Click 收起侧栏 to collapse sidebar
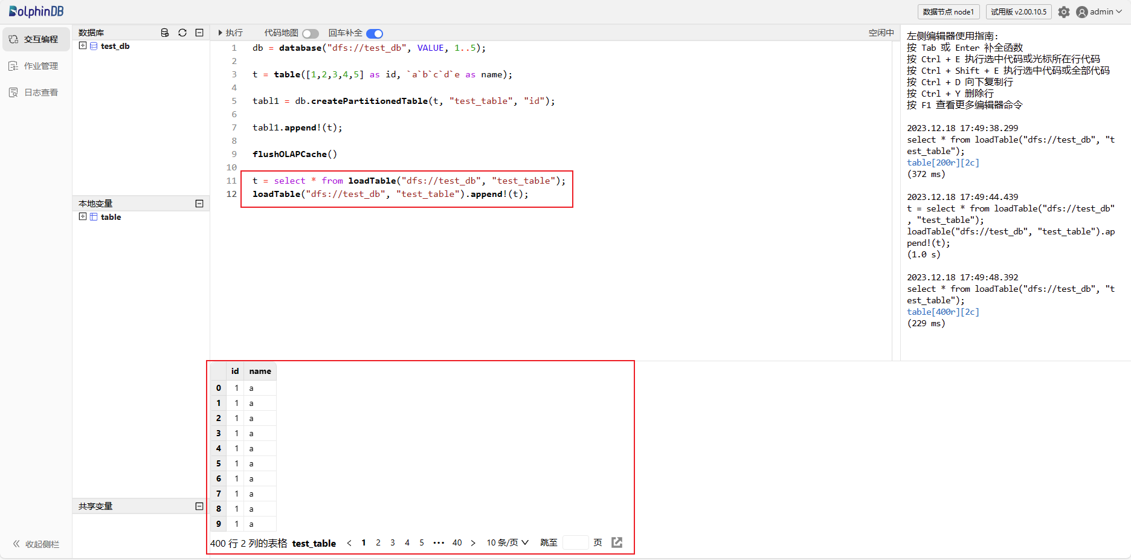The image size is (1131, 560). pyautogui.click(x=36, y=544)
